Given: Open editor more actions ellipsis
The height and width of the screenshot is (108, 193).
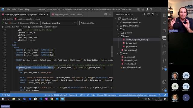Looking at the screenshot, I should pyautogui.click(x=110, y=14).
